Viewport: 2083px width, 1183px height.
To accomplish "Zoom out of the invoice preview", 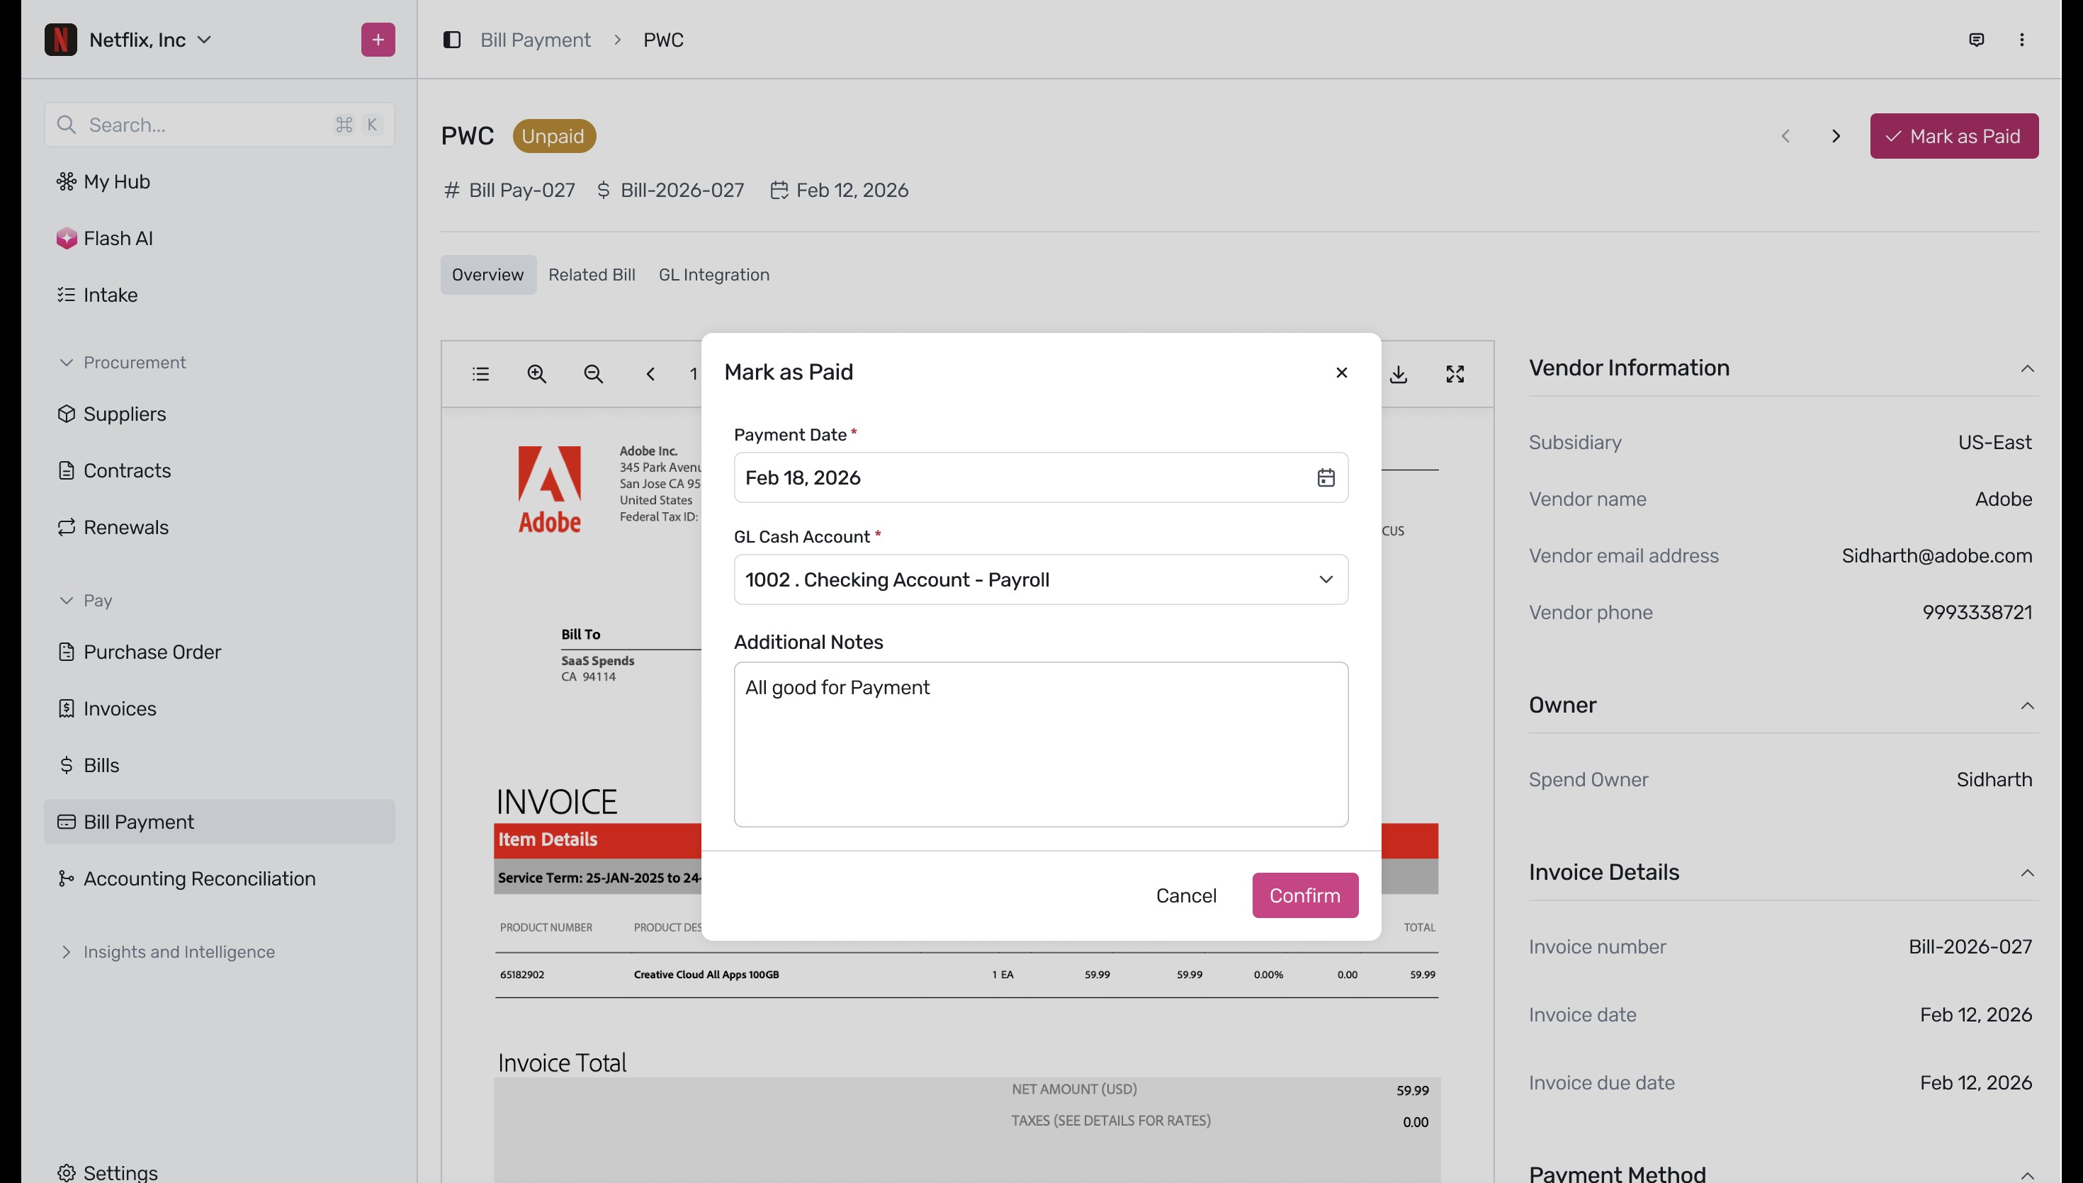I will tap(593, 374).
